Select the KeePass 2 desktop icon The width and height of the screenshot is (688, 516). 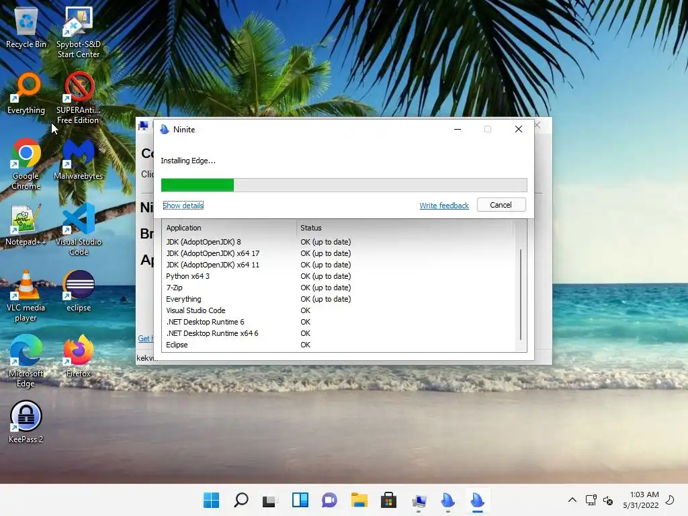coord(26,422)
